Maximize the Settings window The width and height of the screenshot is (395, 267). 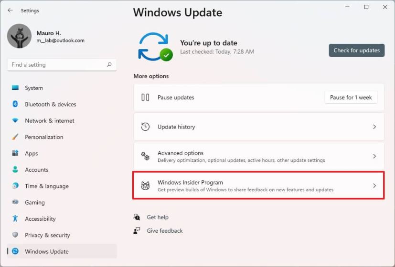[x=366, y=7]
